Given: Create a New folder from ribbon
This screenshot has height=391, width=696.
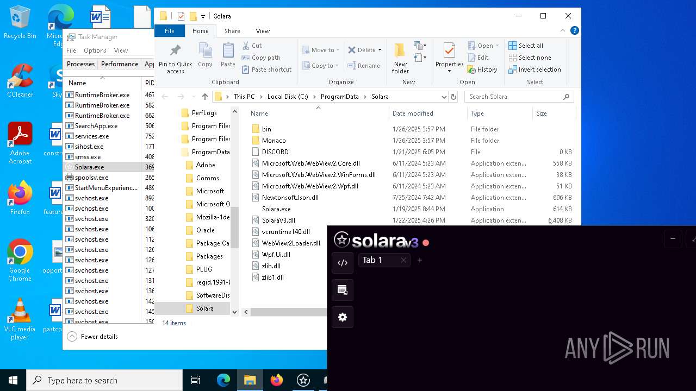Looking at the screenshot, I should point(400,59).
